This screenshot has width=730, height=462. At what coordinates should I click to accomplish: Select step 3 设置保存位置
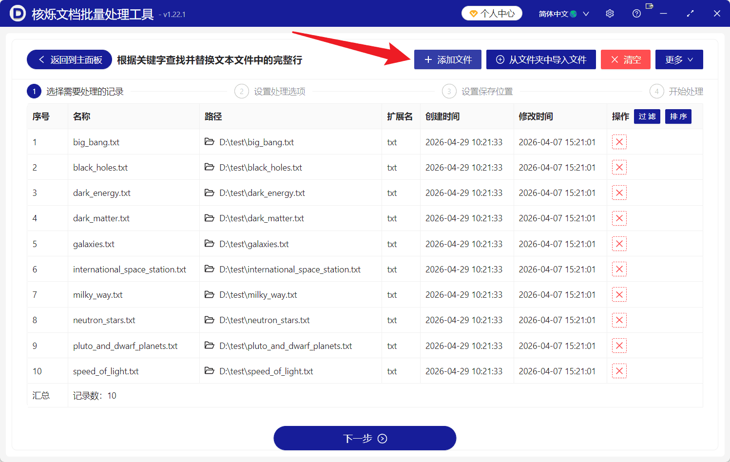(x=478, y=91)
